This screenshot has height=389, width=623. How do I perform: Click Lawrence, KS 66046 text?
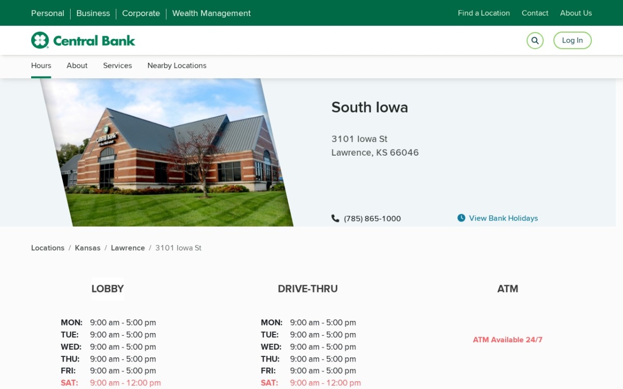[375, 152]
